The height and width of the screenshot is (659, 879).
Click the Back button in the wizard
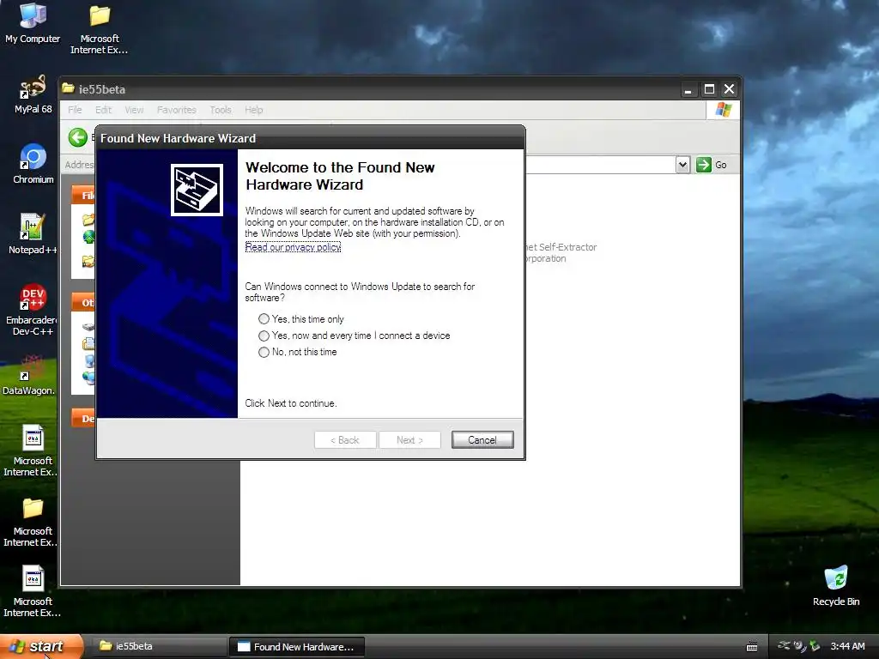(x=345, y=440)
